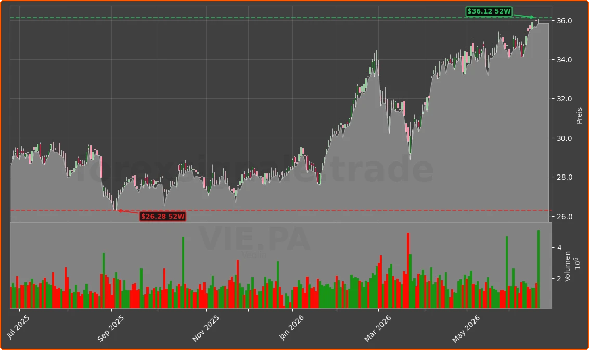The height and width of the screenshot is (350, 589).
Task: Click the Jan 2026 date label
Action: [x=291, y=328]
